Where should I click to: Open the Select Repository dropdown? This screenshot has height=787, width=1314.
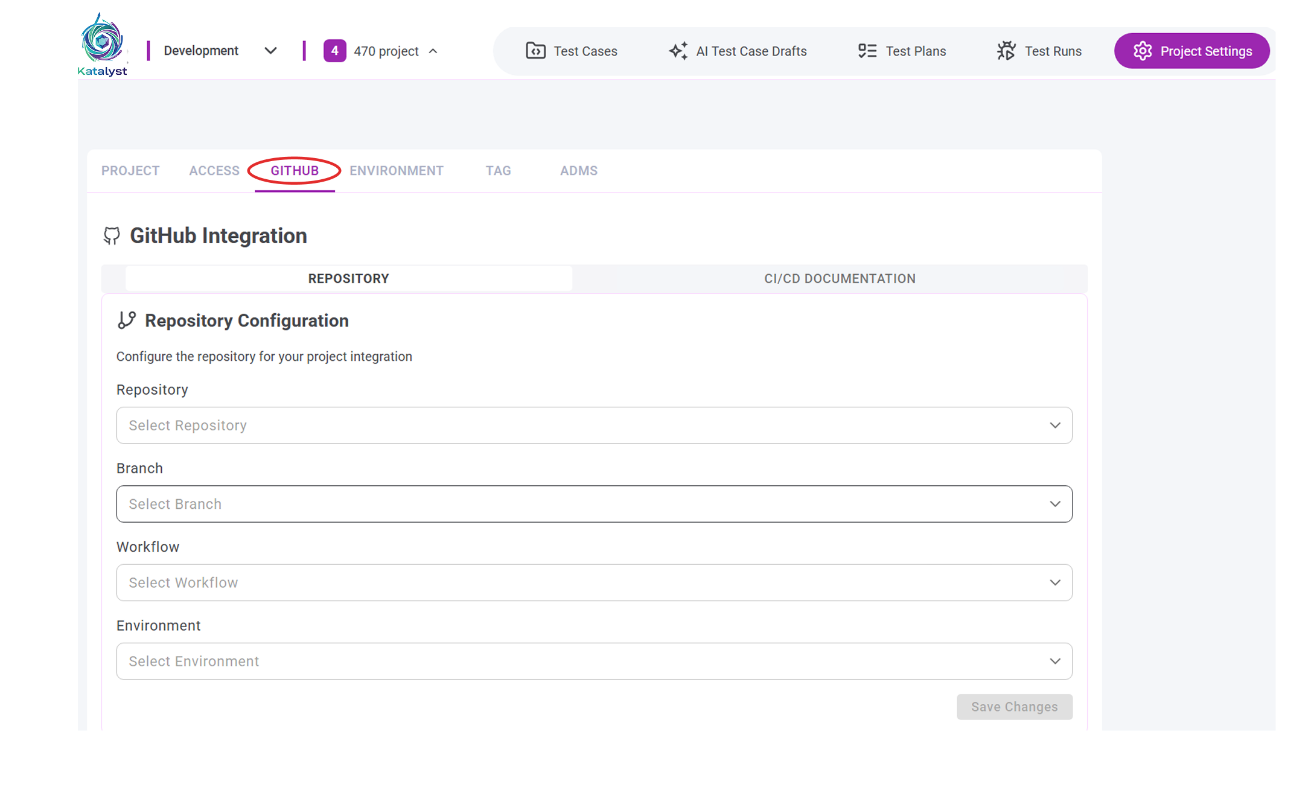pyautogui.click(x=594, y=425)
